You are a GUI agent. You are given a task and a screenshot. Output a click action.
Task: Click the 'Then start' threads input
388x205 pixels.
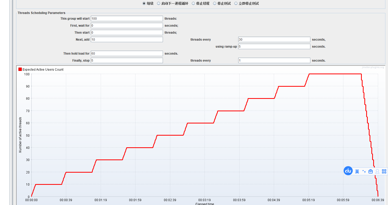[x=127, y=33]
